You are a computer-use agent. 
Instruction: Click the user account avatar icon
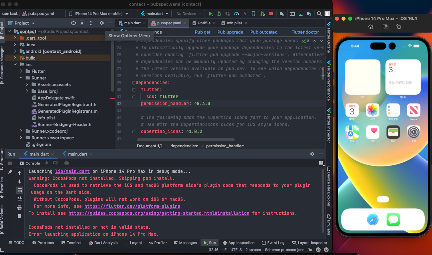click(x=327, y=14)
